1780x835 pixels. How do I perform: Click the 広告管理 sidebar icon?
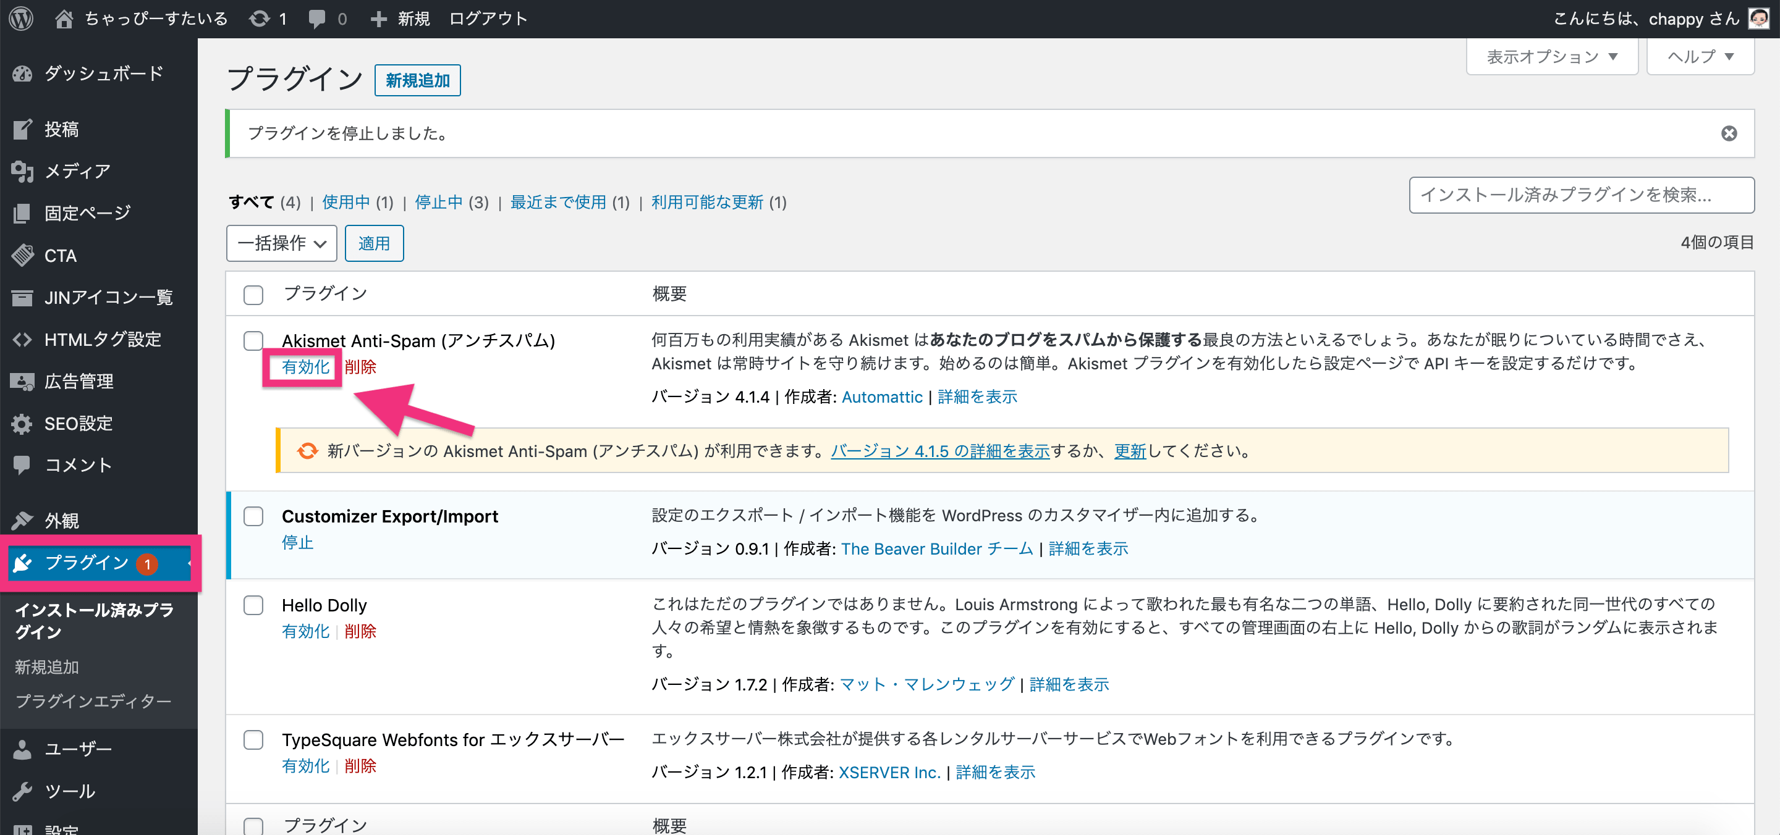(x=22, y=381)
